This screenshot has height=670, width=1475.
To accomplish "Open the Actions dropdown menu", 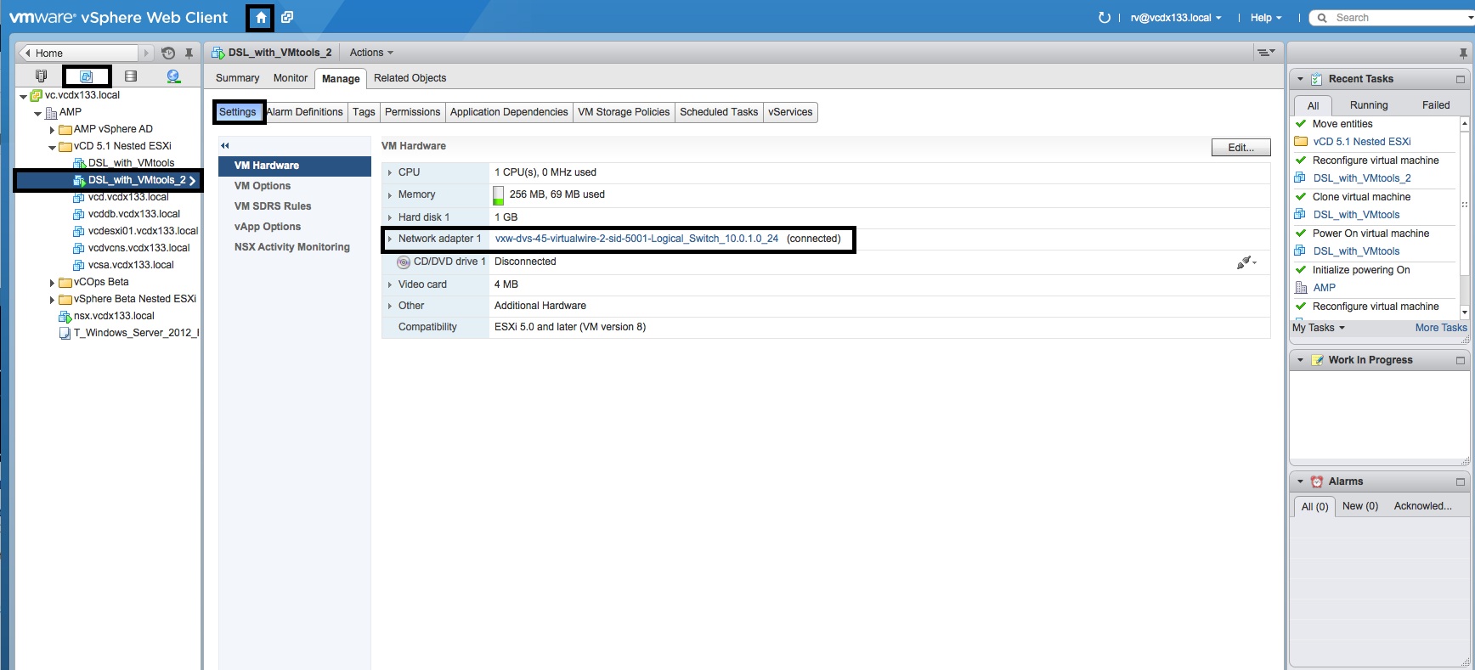I will tap(371, 53).
